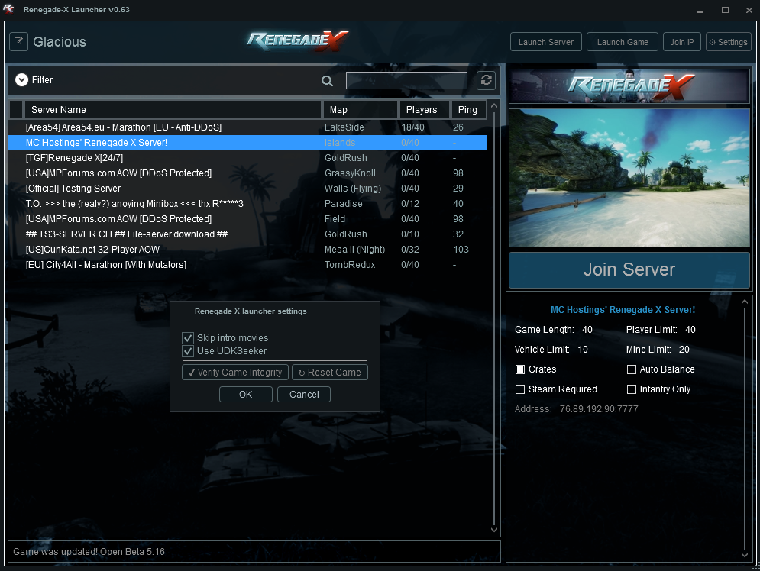Select MC Hostings' Renegade X Server row
The height and width of the screenshot is (571, 760).
tap(247, 143)
